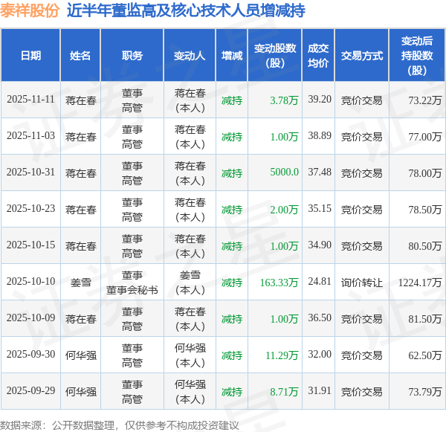Click the average price 24.81
The image size is (446, 432).
point(320,282)
